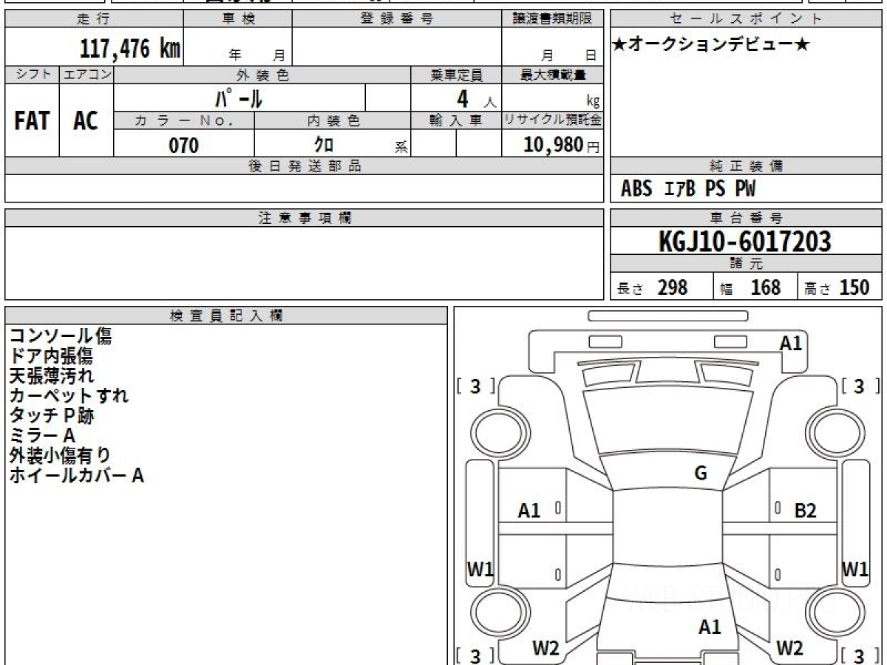Click the カラーNo. label
887x665 pixels.
click(184, 120)
